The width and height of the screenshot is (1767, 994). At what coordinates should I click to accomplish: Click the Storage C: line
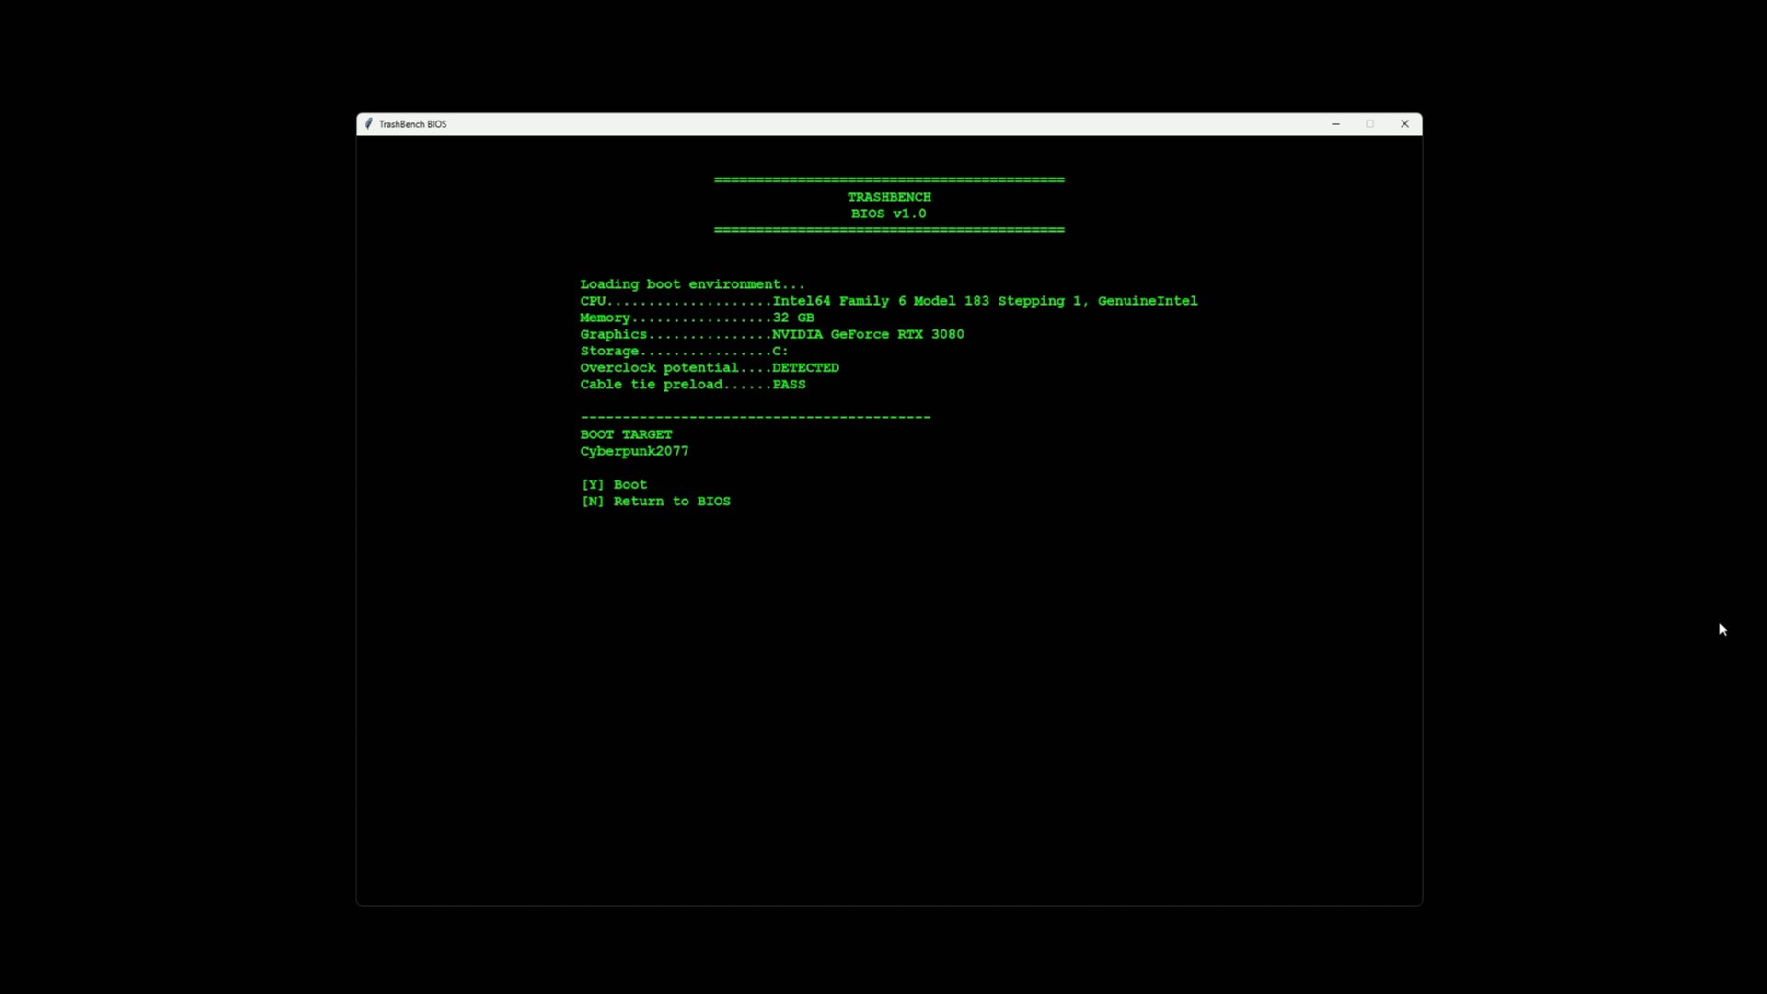[684, 351]
